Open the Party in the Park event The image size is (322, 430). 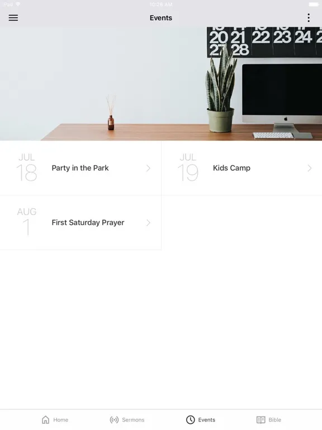[x=80, y=168]
